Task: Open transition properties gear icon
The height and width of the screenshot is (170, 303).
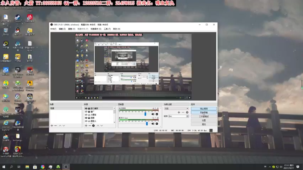Action: pos(187,112)
